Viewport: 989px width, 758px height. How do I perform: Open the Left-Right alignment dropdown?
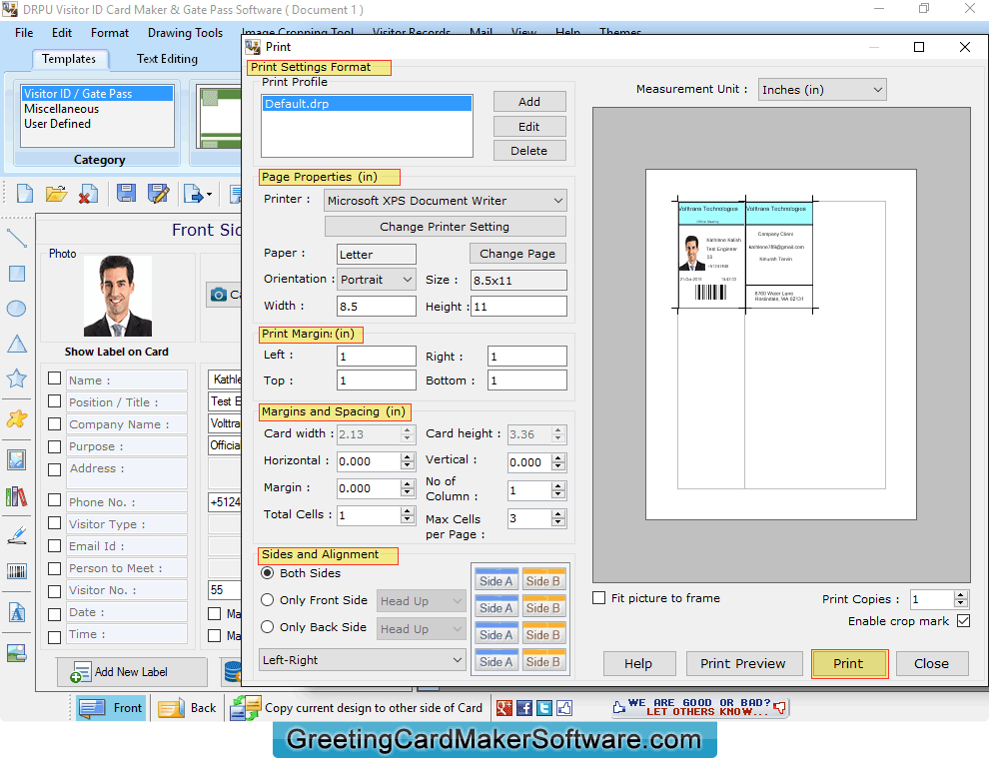click(363, 659)
